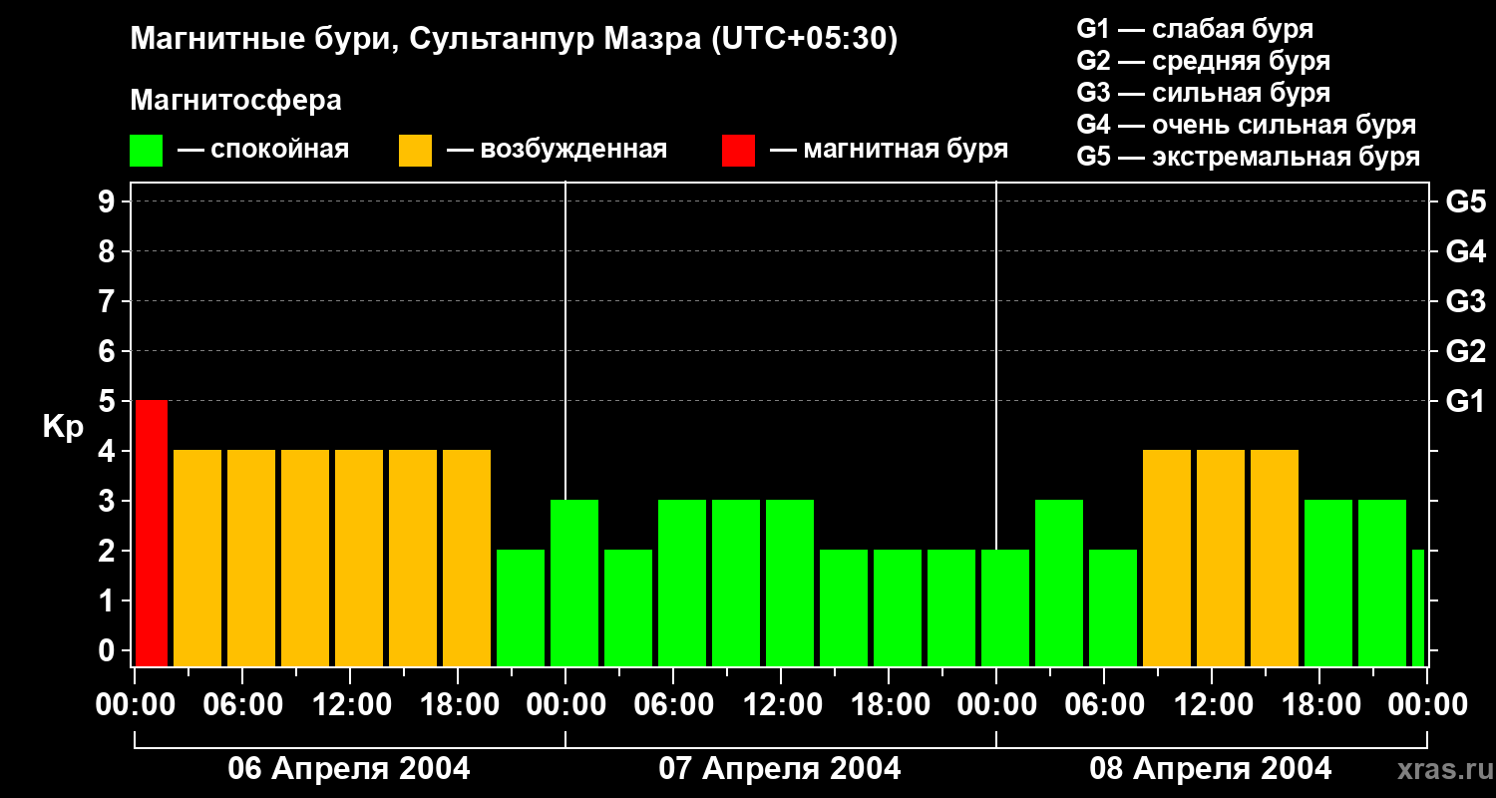Screen dimensions: 1496x798
Task: Click the green Kp 3 bar before 06:00 on 08 Апреля
Action: click(x=1059, y=583)
